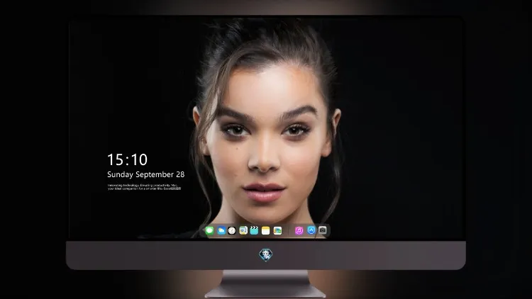Image resolution: width=532 pixels, height=299 pixels.
Task: Open the Weather app in the dock
Action: click(221, 230)
